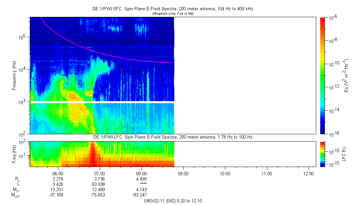Click the main Ex spectrogram colorbar
The image size is (359, 205).
(x=323, y=75)
